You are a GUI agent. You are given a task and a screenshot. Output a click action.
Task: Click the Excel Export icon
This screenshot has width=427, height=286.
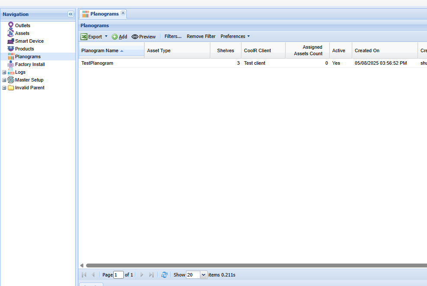(x=84, y=37)
